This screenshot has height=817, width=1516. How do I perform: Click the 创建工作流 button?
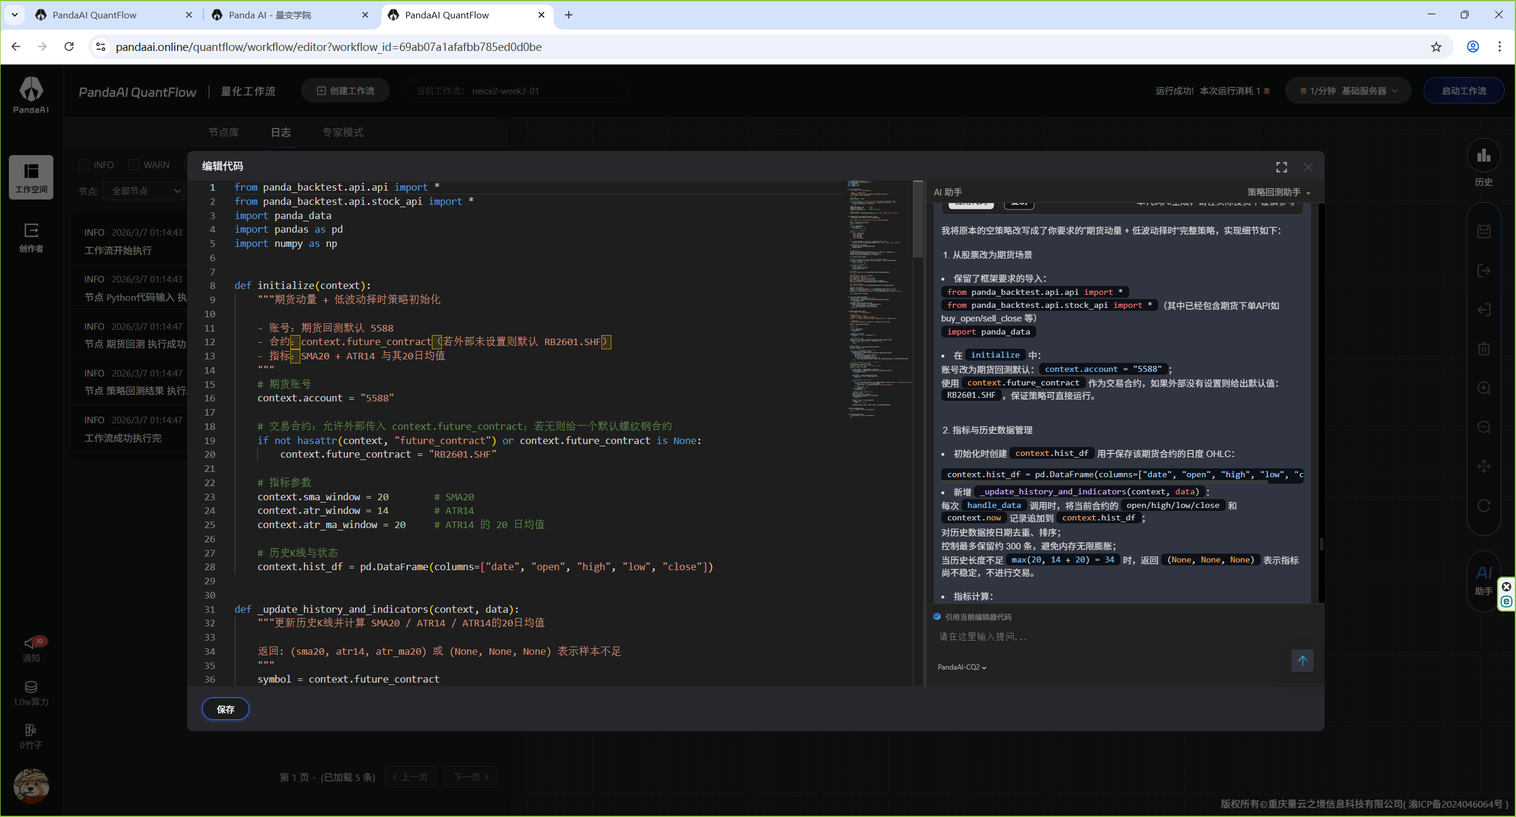[345, 91]
